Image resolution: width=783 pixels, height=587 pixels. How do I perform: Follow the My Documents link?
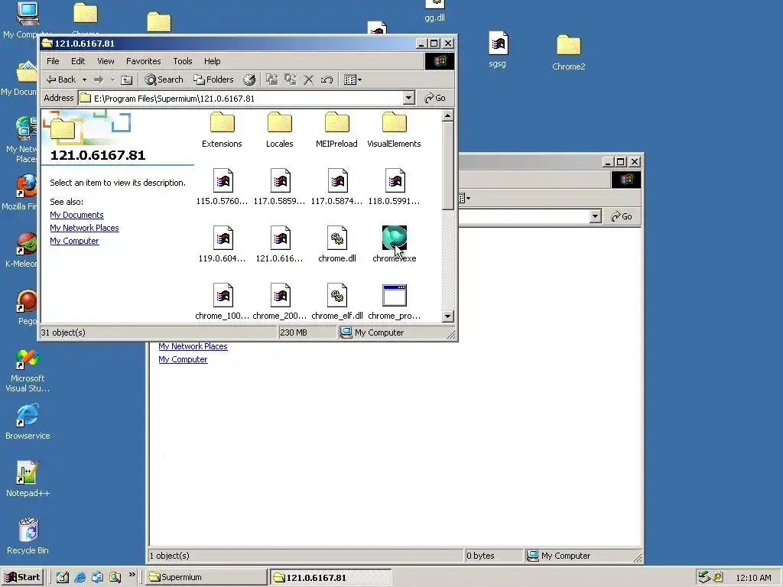pos(76,215)
